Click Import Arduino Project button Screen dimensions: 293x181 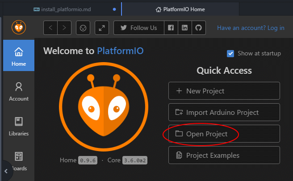click(224, 112)
